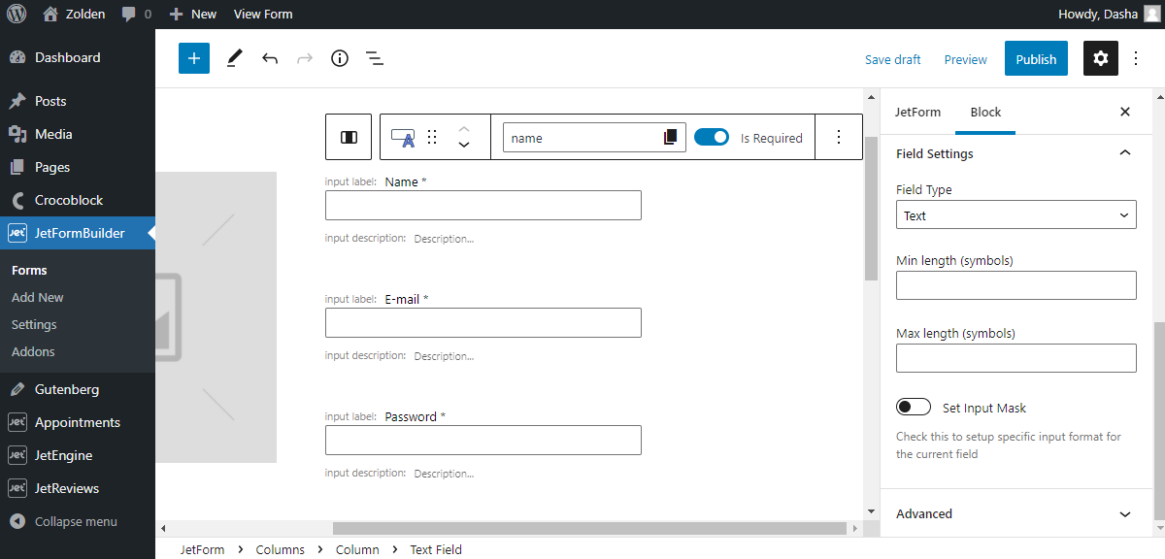Image resolution: width=1165 pixels, height=559 pixels.
Task: Click the blue block inserter plus button
Action: (194, 58)
